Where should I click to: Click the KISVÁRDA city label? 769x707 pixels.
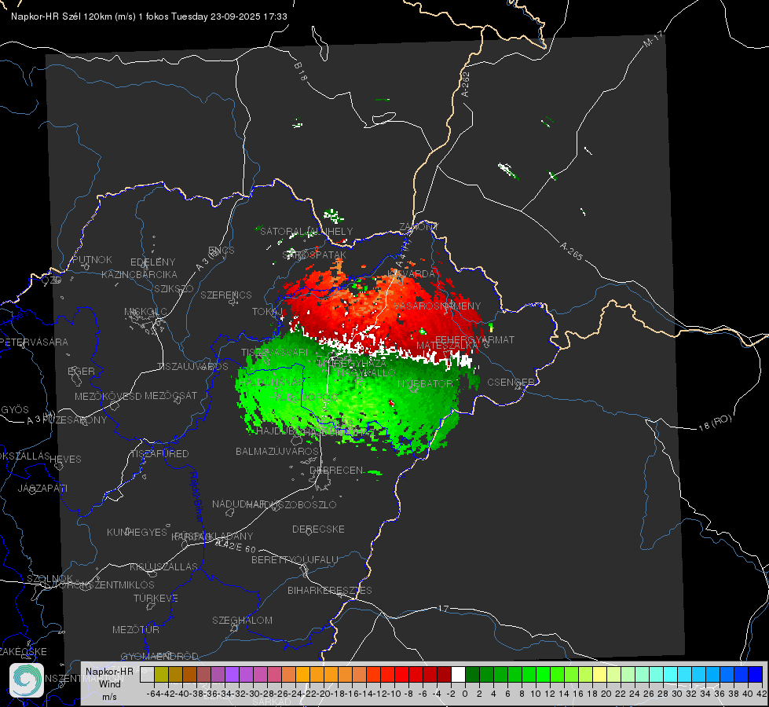click(x=411, y=274)
